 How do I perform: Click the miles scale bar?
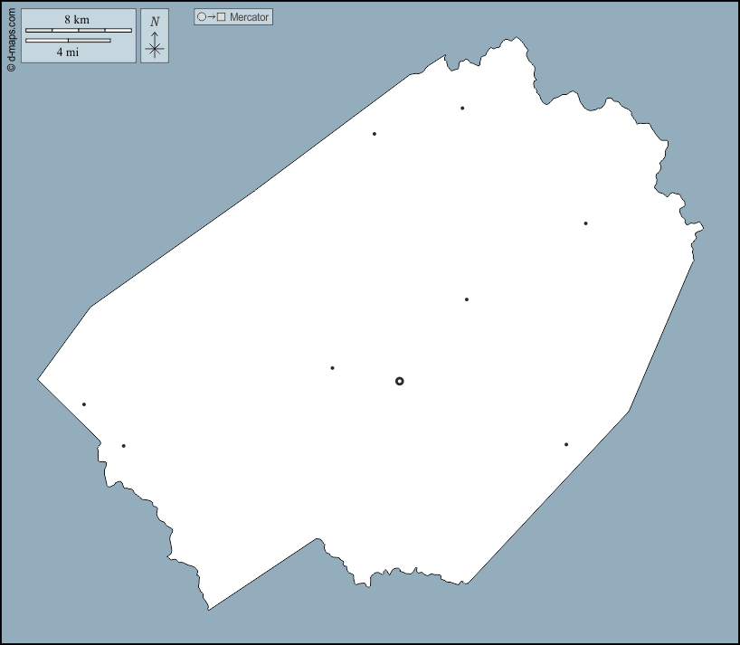point(68,41)
